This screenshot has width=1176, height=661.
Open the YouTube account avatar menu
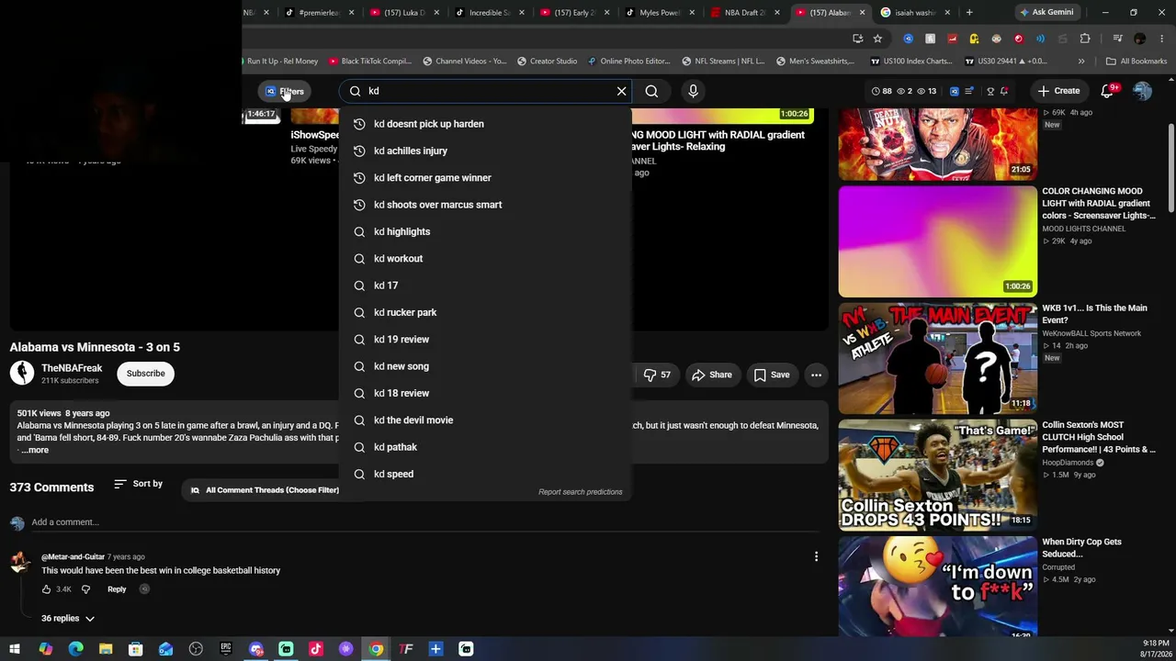(1142, 91)
